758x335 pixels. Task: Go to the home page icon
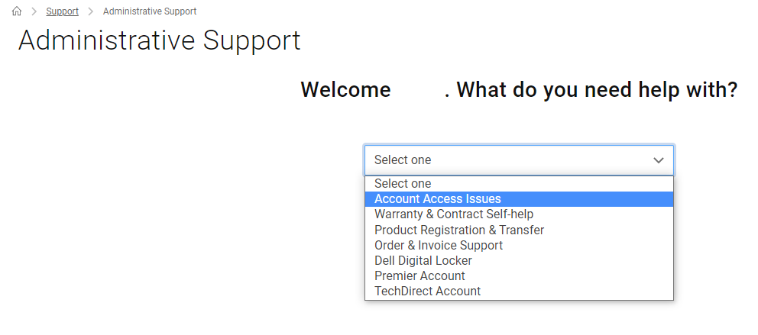(x=17, y=11)
